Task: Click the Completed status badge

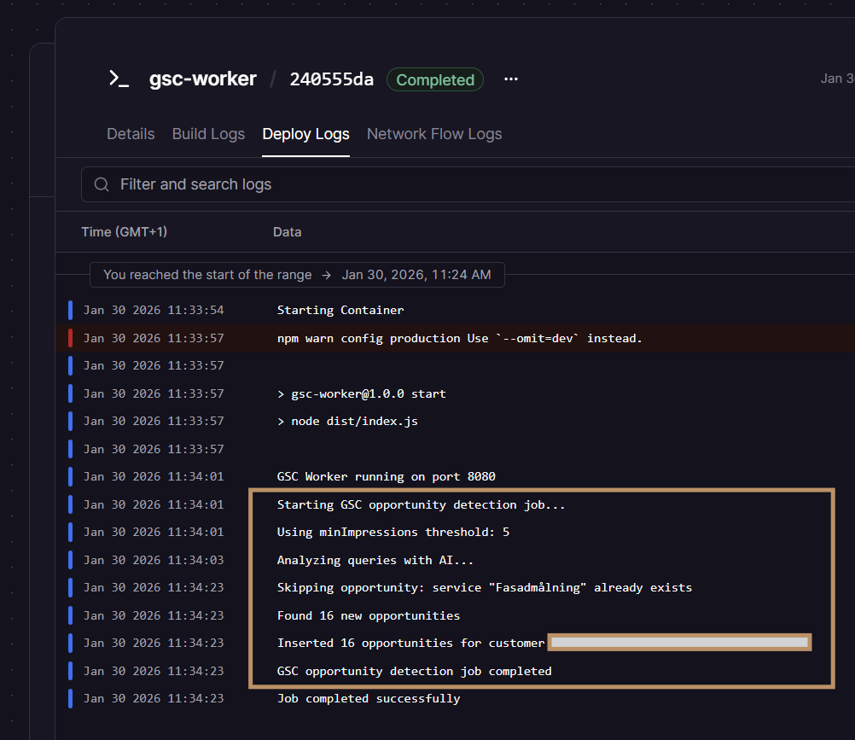Action: tap(435, 79)
